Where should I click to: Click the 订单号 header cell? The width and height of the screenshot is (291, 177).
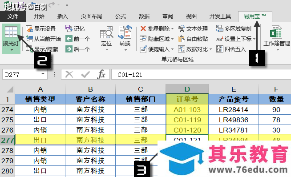pyautogui.click(x=187, y=99)
